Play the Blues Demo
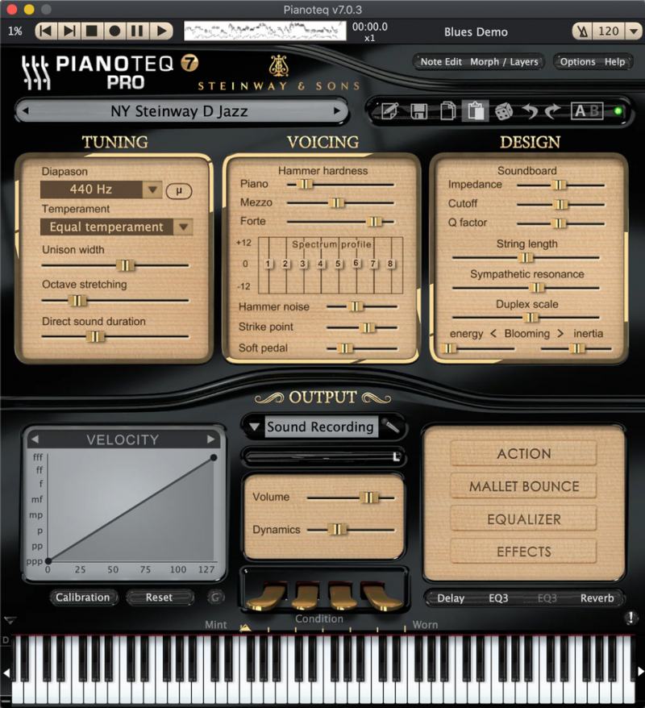 (160, 31)
